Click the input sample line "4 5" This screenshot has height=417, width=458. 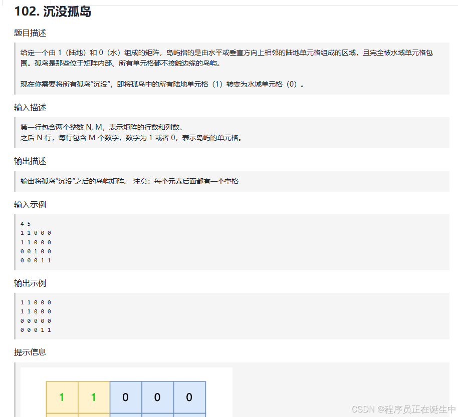click(x=26, y=224)
